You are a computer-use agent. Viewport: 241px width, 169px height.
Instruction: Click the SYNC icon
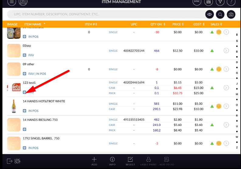[197, 2]
